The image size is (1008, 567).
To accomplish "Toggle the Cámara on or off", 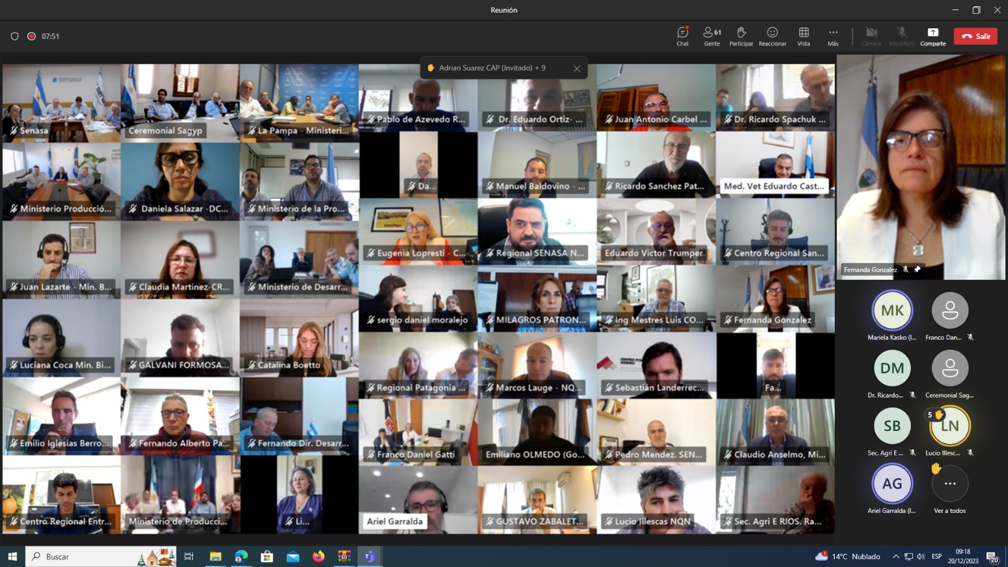I will pyautogui.click(x=871, y=36).
